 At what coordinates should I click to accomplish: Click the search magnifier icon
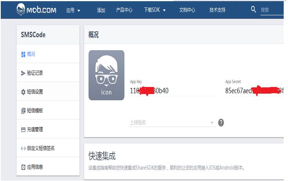click(x=254, y=9)
